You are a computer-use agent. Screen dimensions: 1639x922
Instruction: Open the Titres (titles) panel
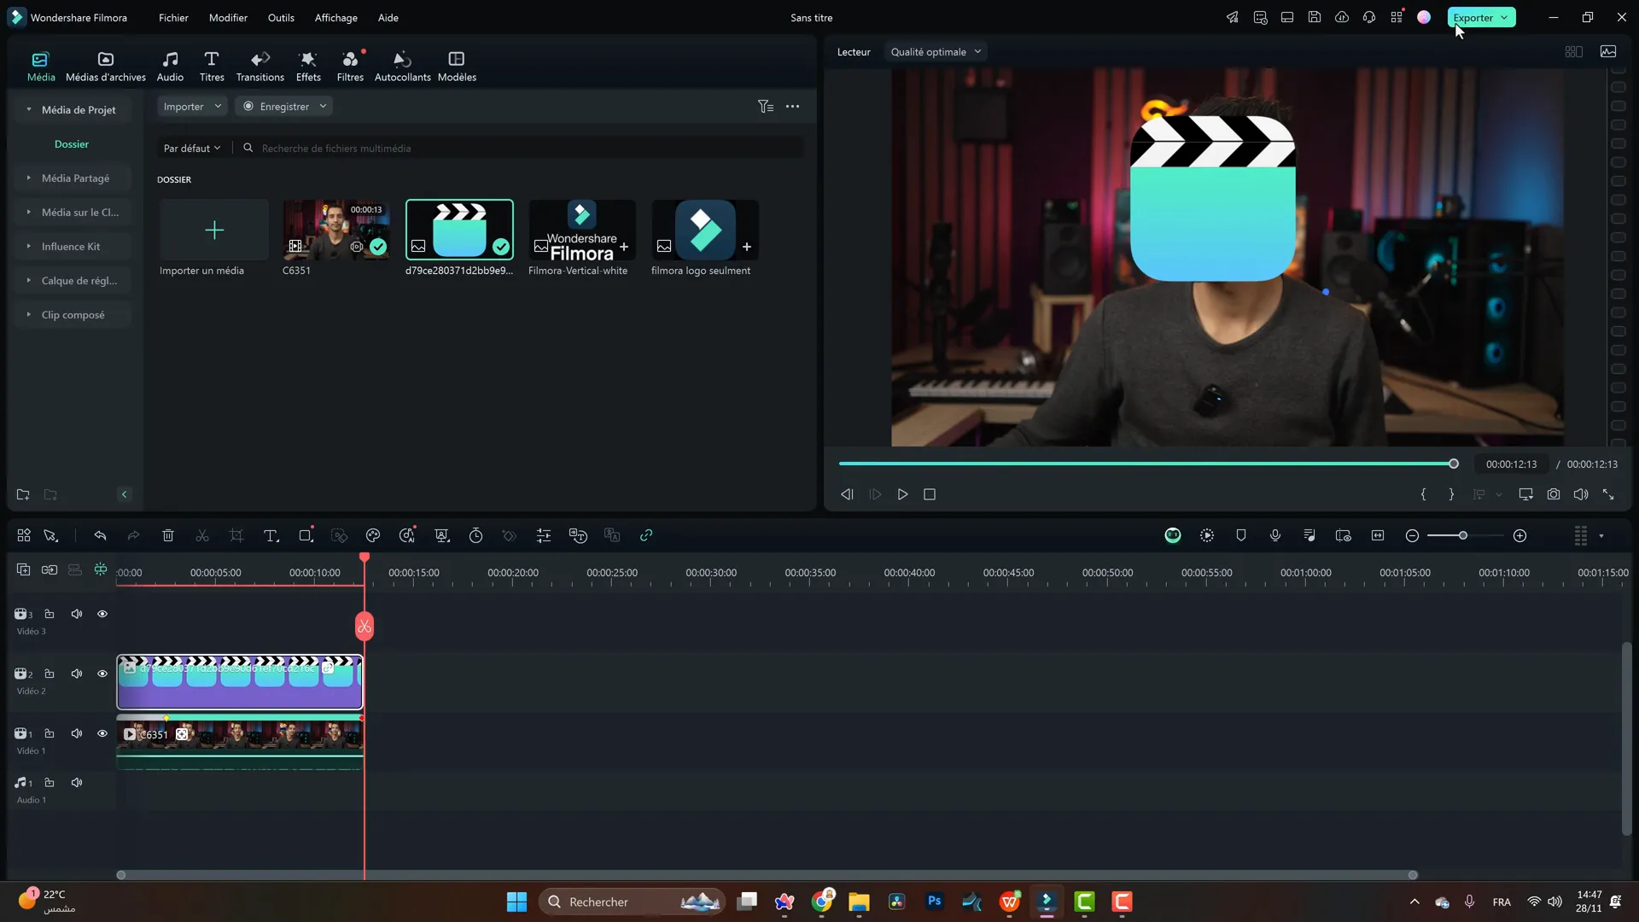tap(212, 66)
